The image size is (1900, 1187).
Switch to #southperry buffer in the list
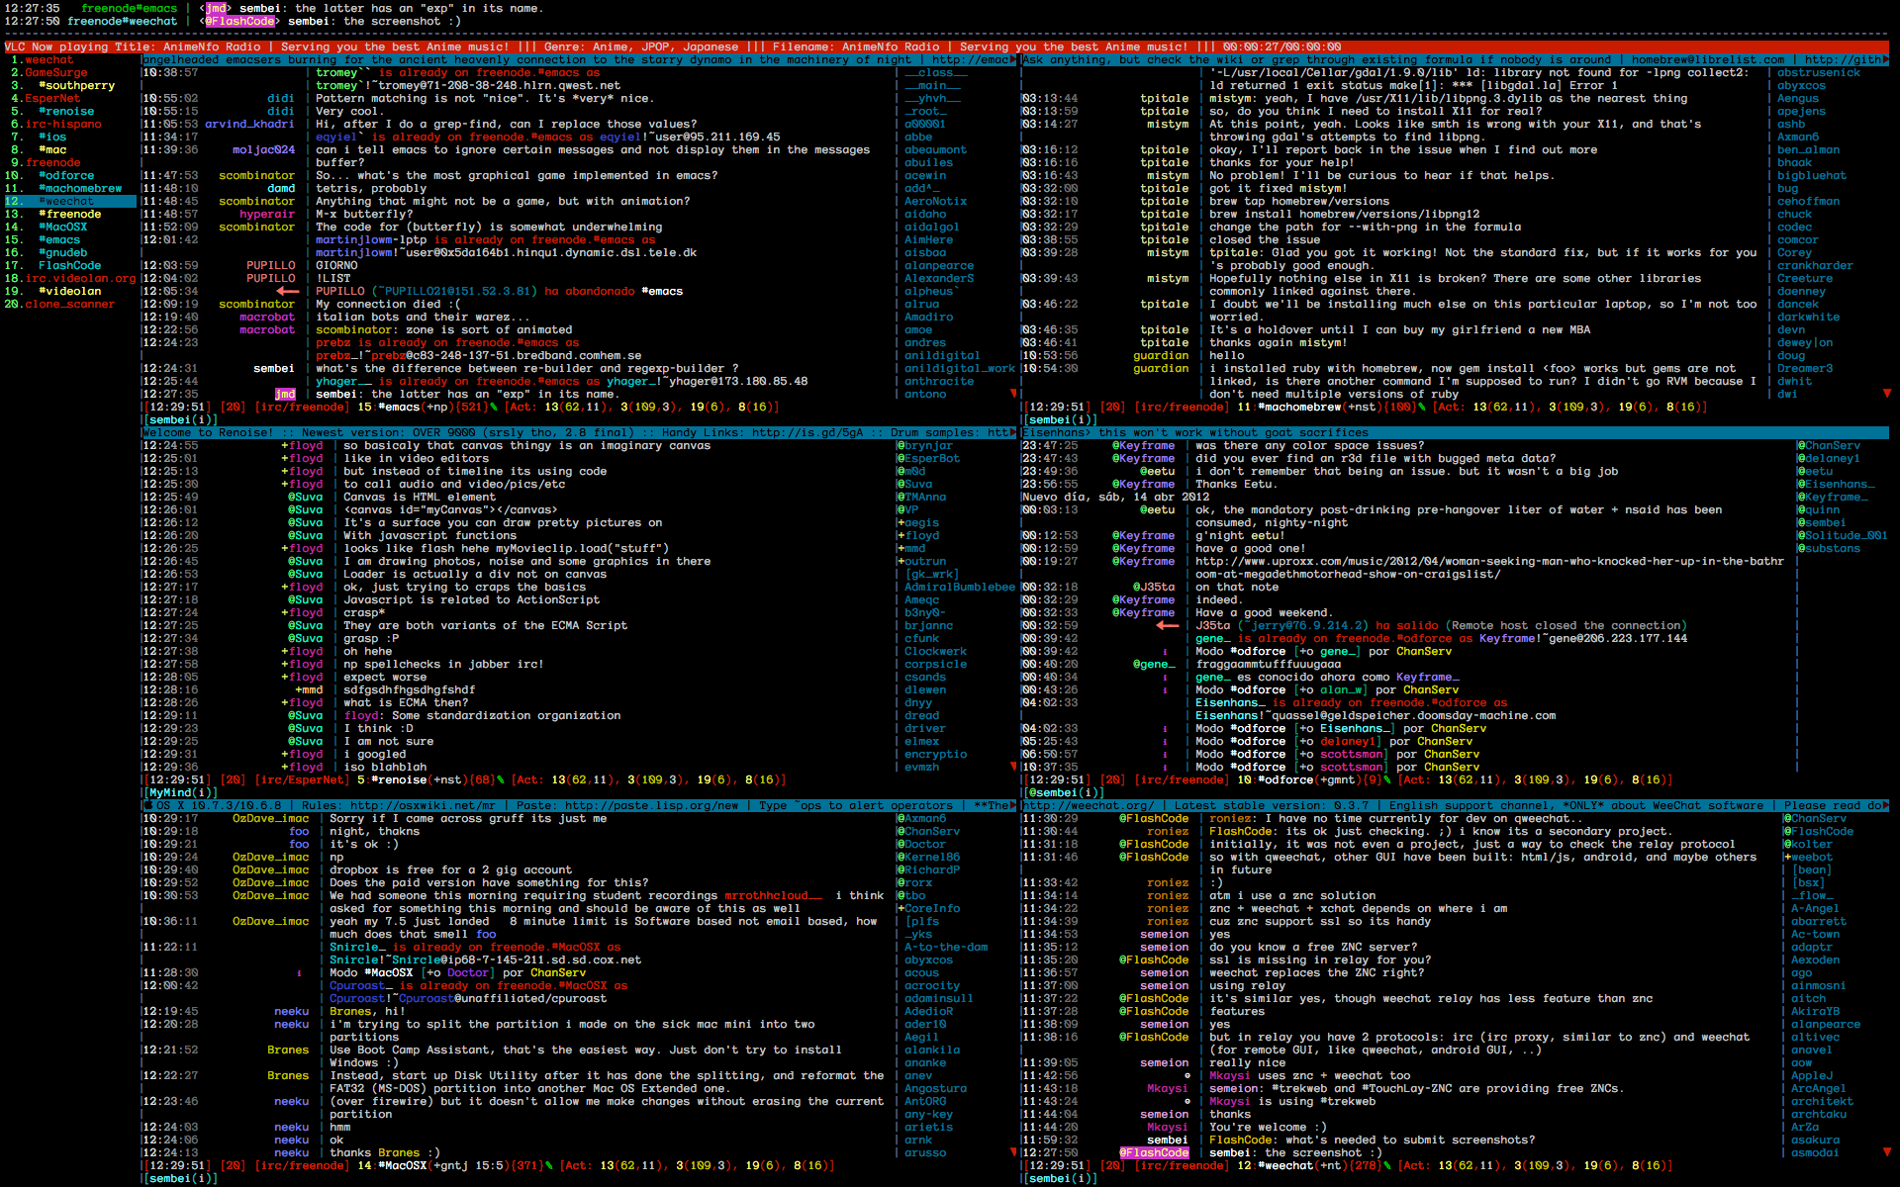[76, 86]
